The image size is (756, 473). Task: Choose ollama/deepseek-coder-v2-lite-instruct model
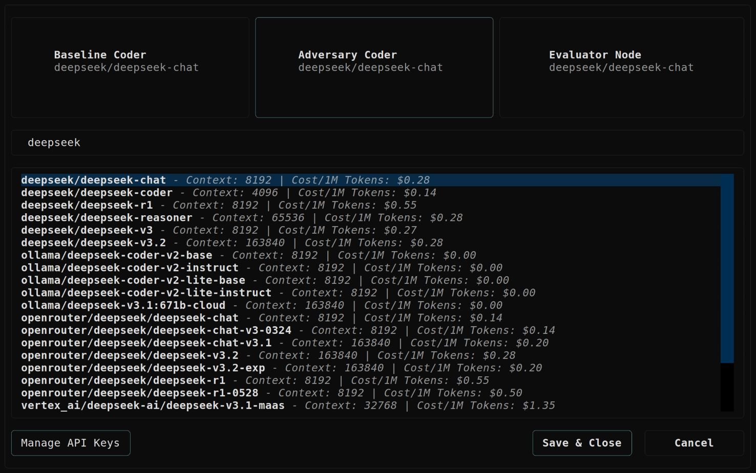371,293
